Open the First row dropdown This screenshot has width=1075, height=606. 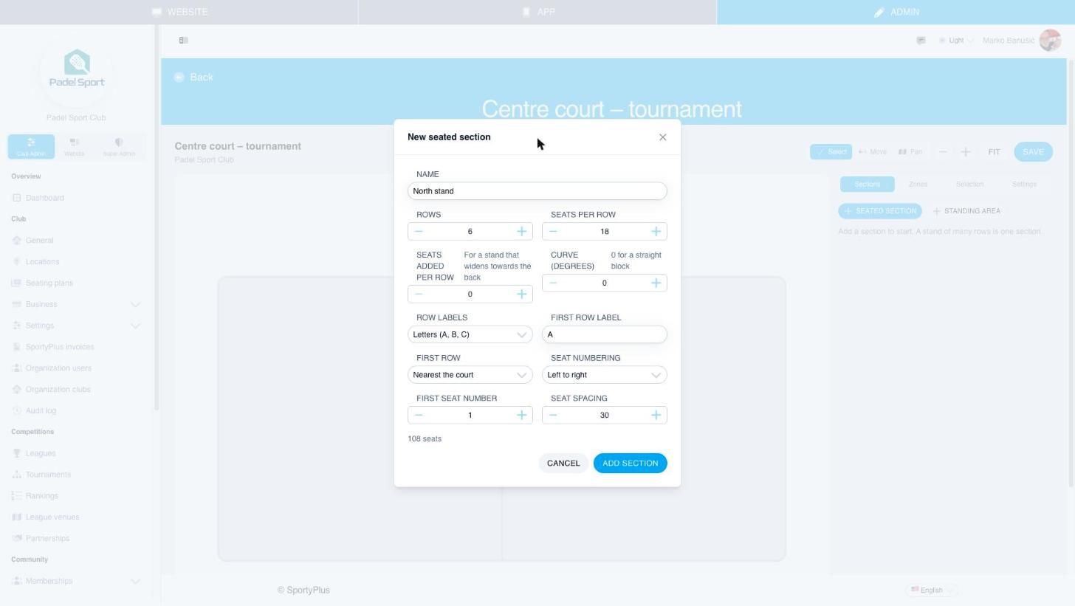tap(470, 375)
